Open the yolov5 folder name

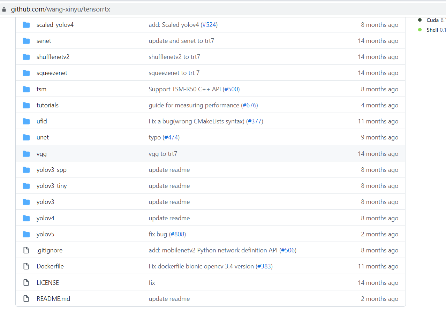[x=45, y=234]
